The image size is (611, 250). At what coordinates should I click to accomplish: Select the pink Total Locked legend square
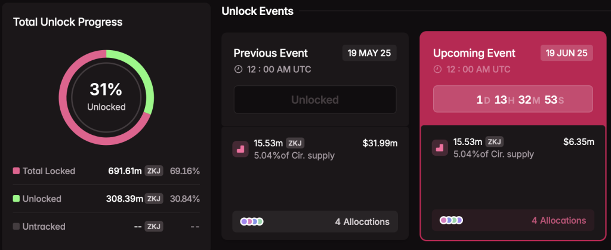(x=16, y=171)
